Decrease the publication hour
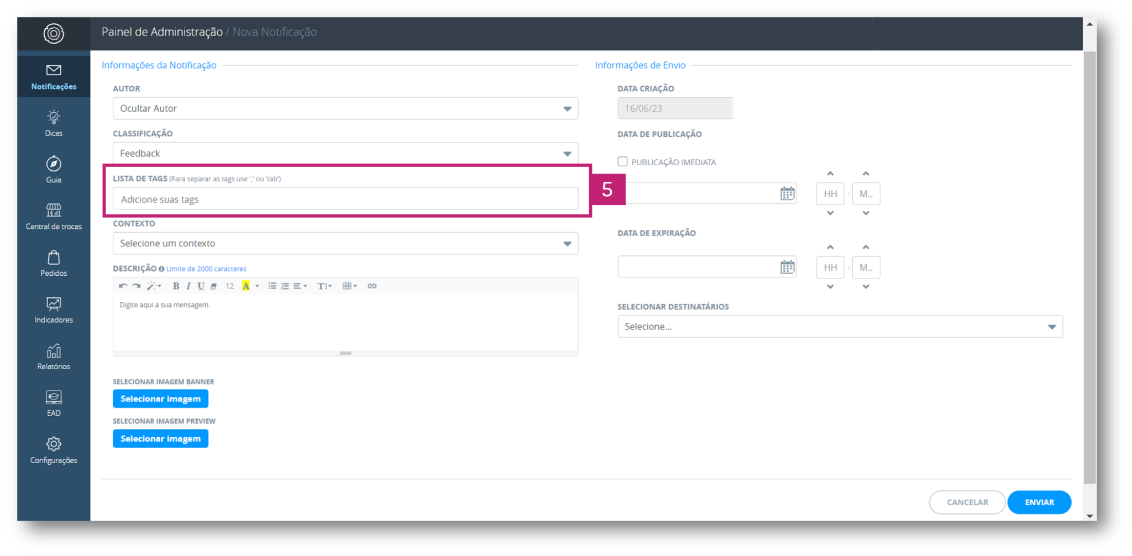Screen dimensions: 1132x556 click(830, 213)
